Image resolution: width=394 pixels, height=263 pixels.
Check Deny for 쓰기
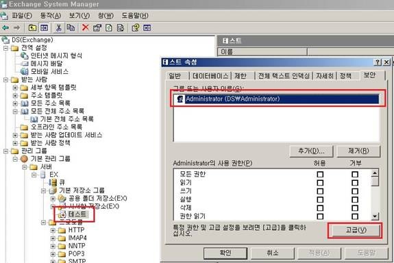coord(355,191)
